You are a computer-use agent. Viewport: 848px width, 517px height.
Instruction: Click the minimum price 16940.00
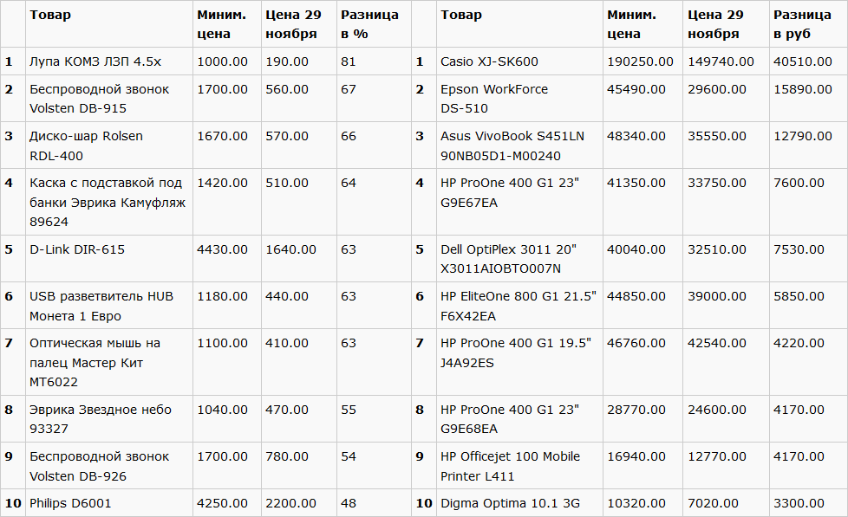[636, 456]
